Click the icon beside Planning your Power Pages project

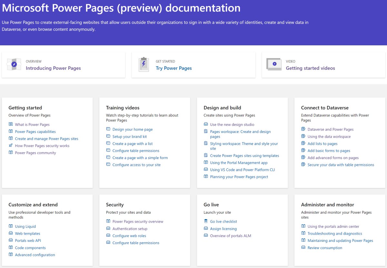pos(206,177)
